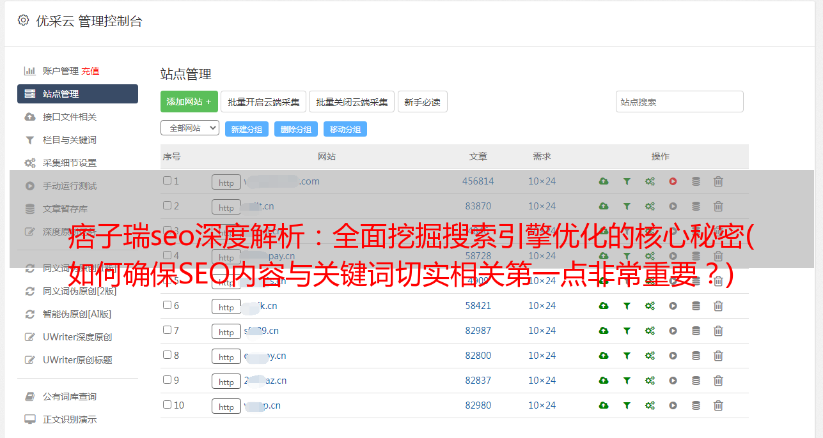The width and height of the screenshot is (823, 438).
Task: Tick the checkbox for row 2
Action: [167, 206]
